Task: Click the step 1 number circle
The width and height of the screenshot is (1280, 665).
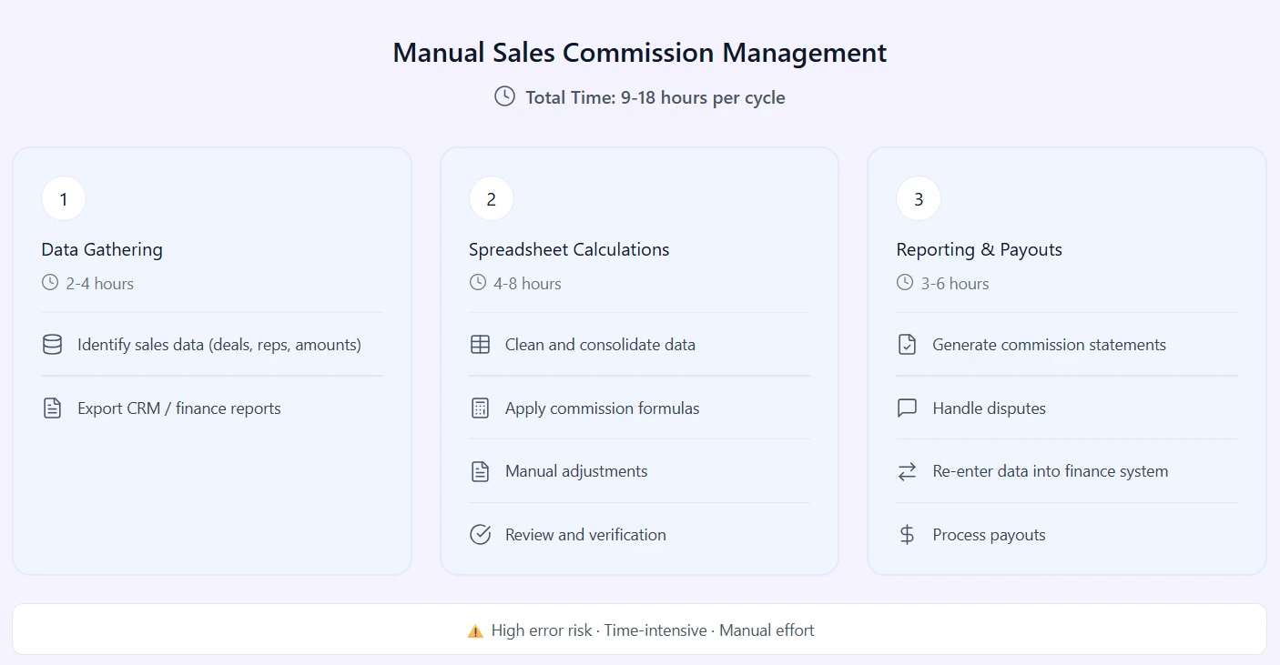Action: tap(64, 199)
